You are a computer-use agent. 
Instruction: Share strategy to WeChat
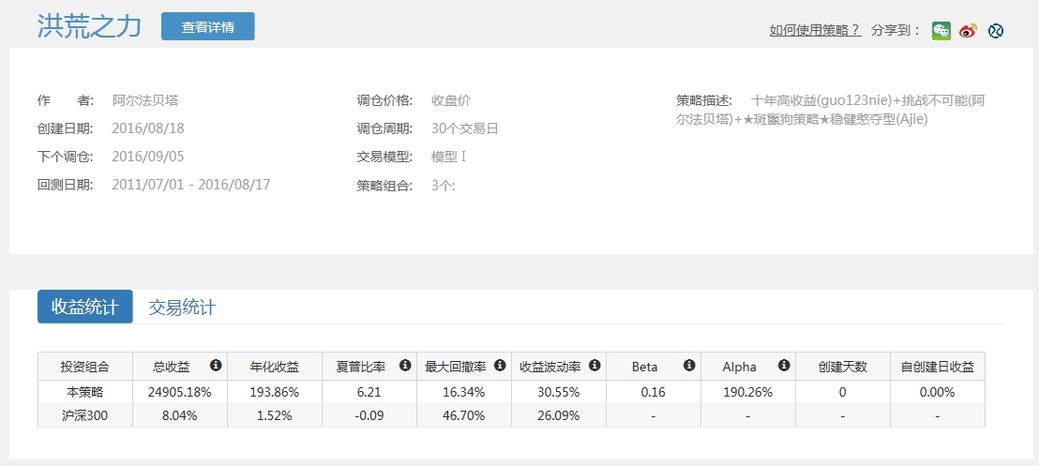pyautogui.click(x=941, y=30)
